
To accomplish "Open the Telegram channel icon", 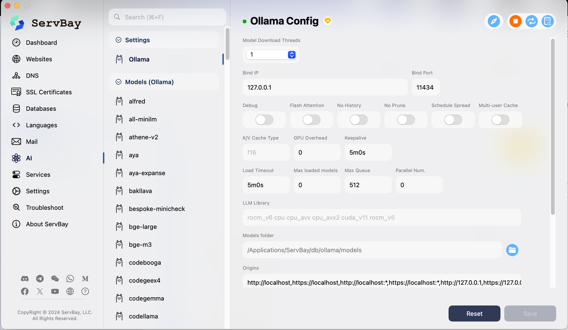I will coord(40,279).
